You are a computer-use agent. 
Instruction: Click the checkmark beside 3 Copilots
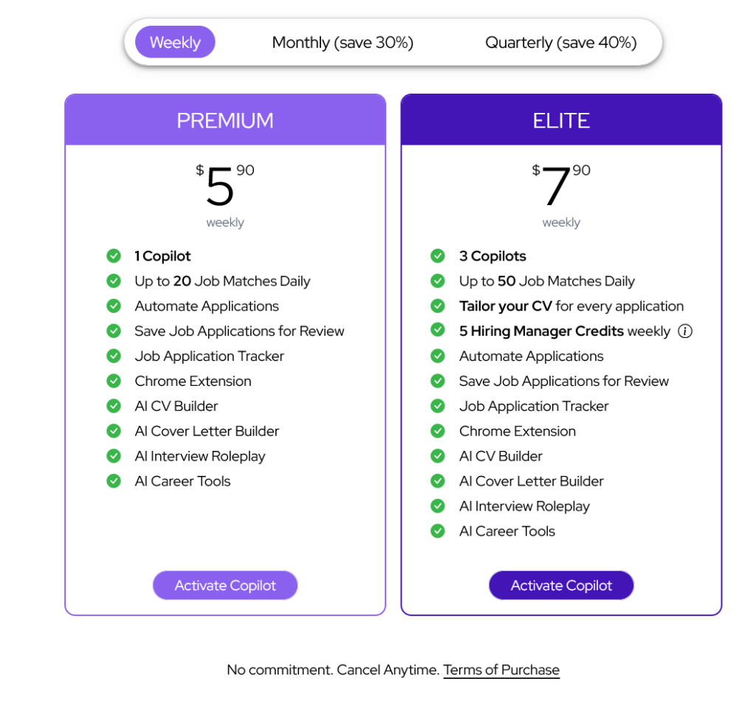pyautogui.click(x=439, y=256)
